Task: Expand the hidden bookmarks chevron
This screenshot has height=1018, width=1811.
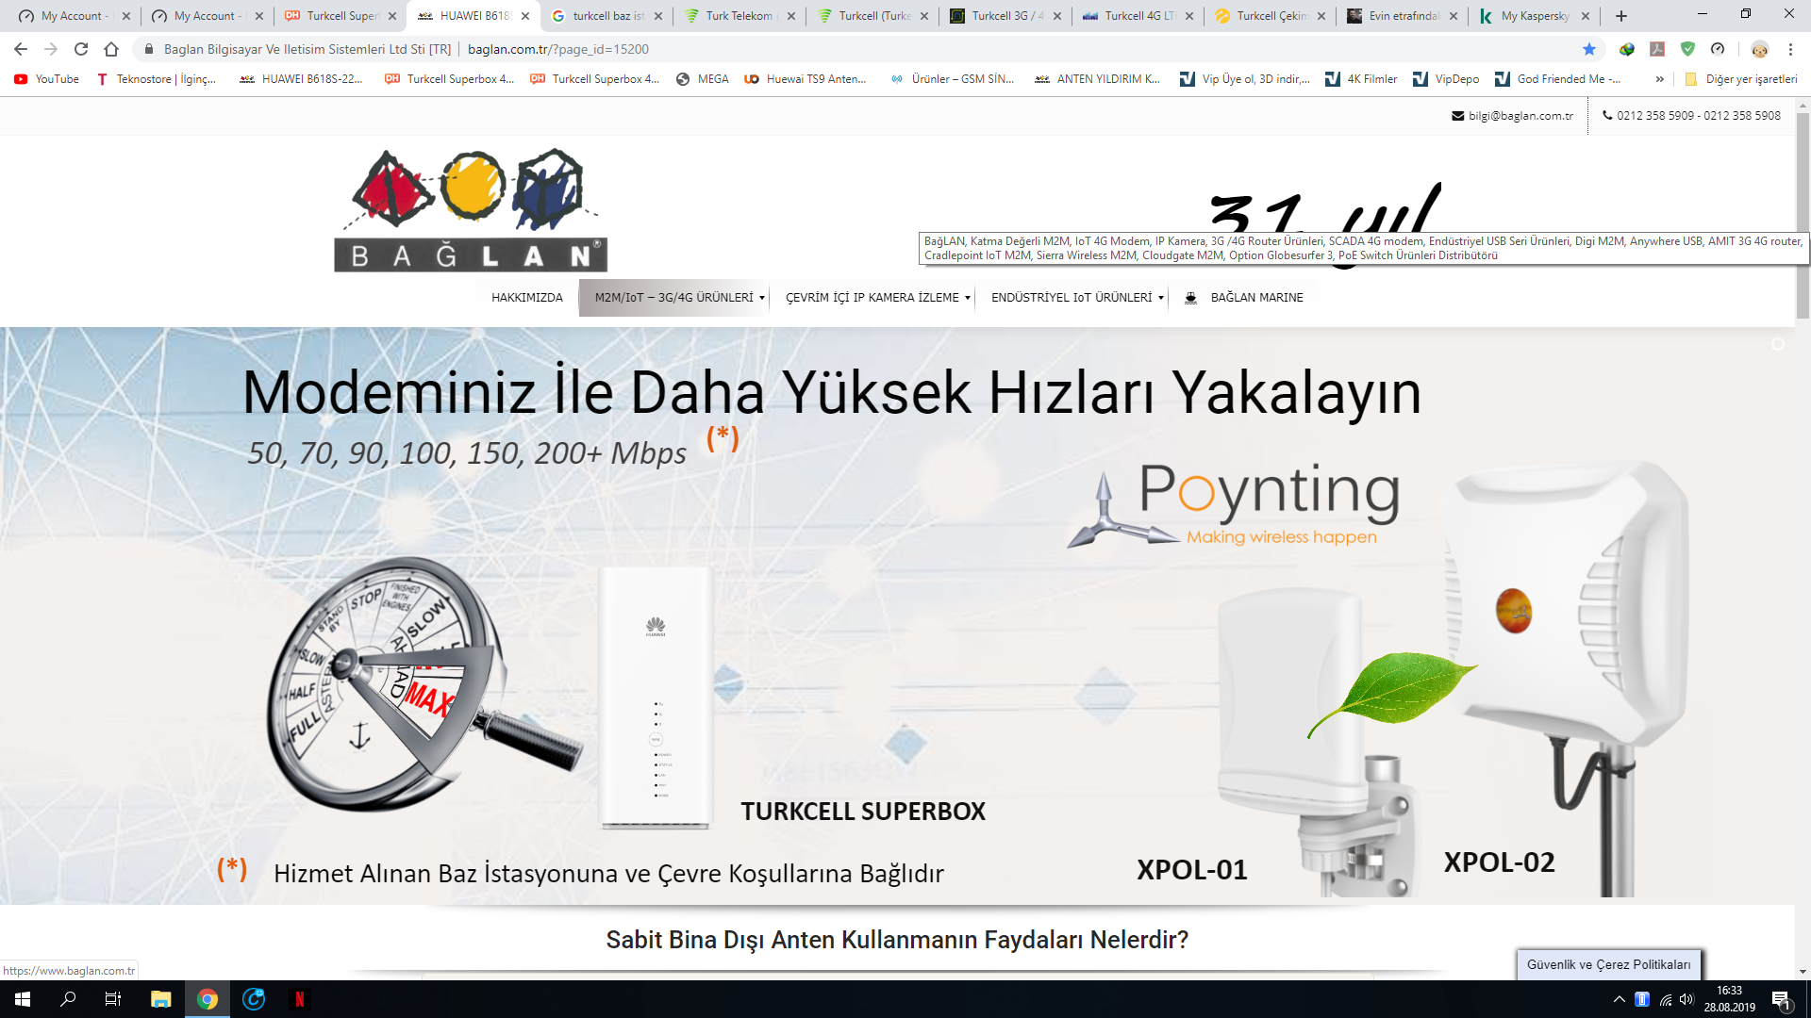Action: point(1659,79)
